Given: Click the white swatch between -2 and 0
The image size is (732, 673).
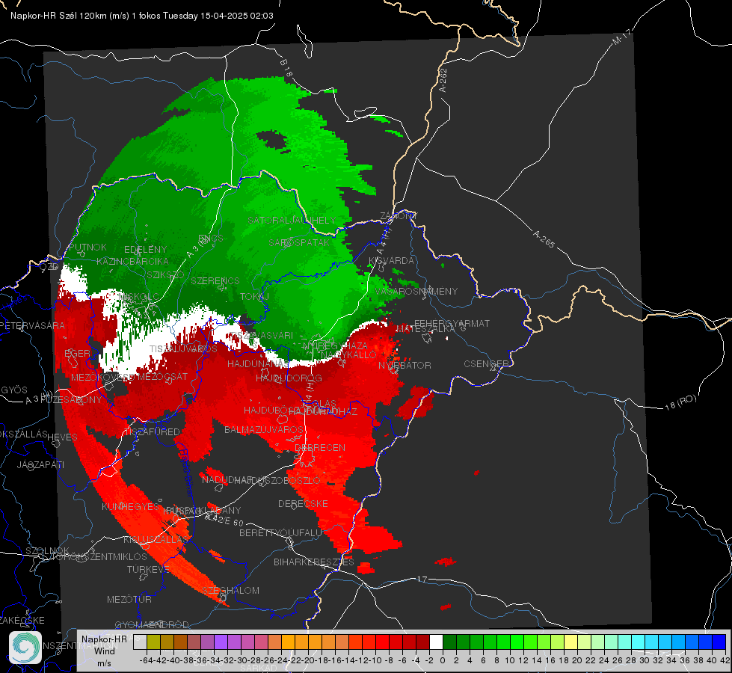Looking at the screenshot, I should pos(436,642).
